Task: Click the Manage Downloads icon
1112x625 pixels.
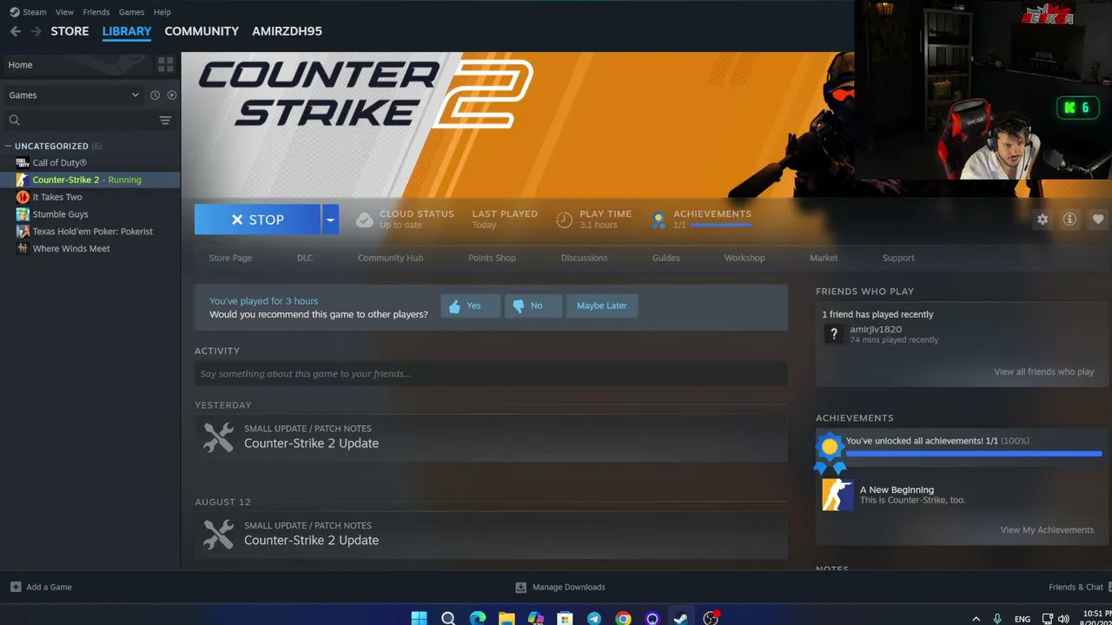Action: [520, 587]
